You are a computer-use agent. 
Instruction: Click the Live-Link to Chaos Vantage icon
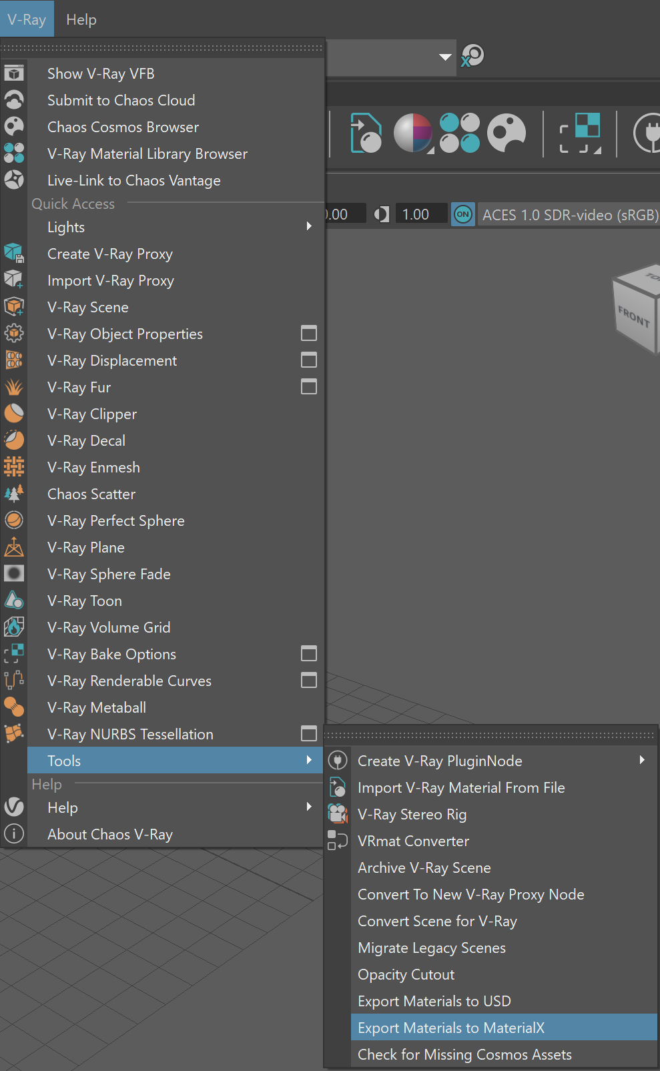coord(14,180)
